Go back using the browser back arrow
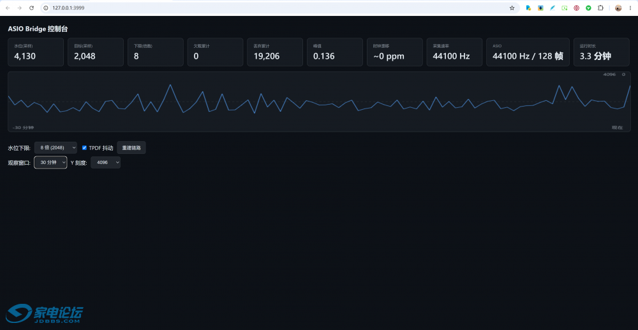638x330 pixels. 7,8
